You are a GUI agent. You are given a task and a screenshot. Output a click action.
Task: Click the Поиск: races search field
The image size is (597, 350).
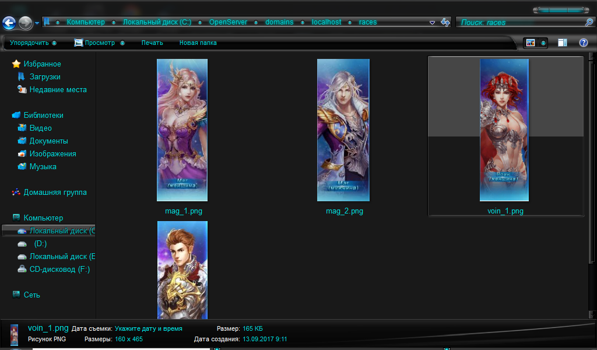pos(519,22)
